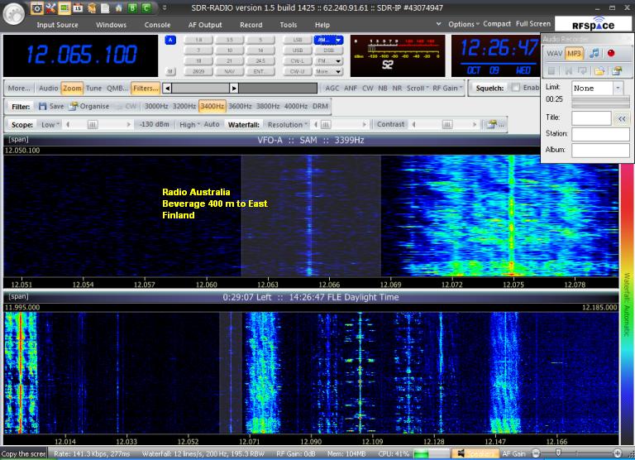Open the AF Output menu

tap(205, 25)
